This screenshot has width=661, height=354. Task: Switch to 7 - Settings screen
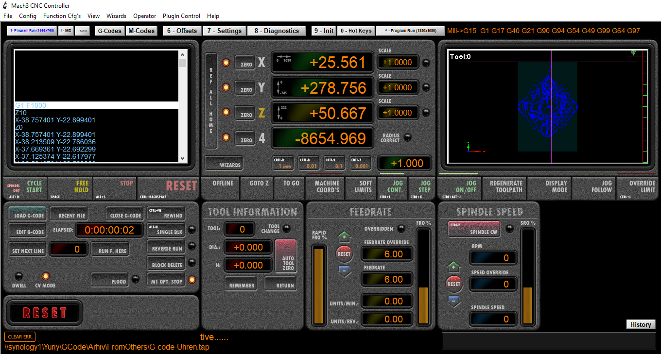coord(224,31)
